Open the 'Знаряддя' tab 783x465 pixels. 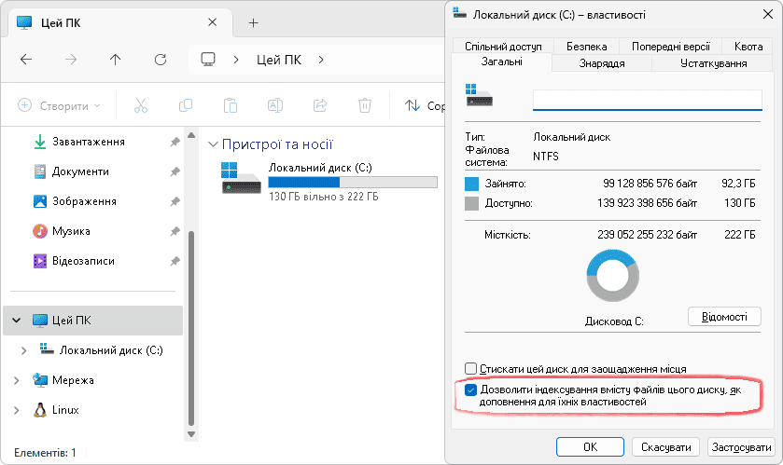602,63
